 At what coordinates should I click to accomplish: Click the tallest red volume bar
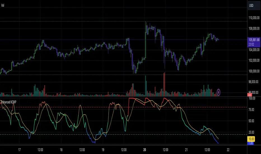(164, 84)
